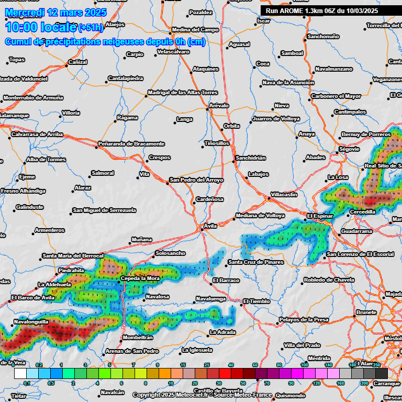
Task: Click the El Barco de Ávila label
Action: coord(33,298)
